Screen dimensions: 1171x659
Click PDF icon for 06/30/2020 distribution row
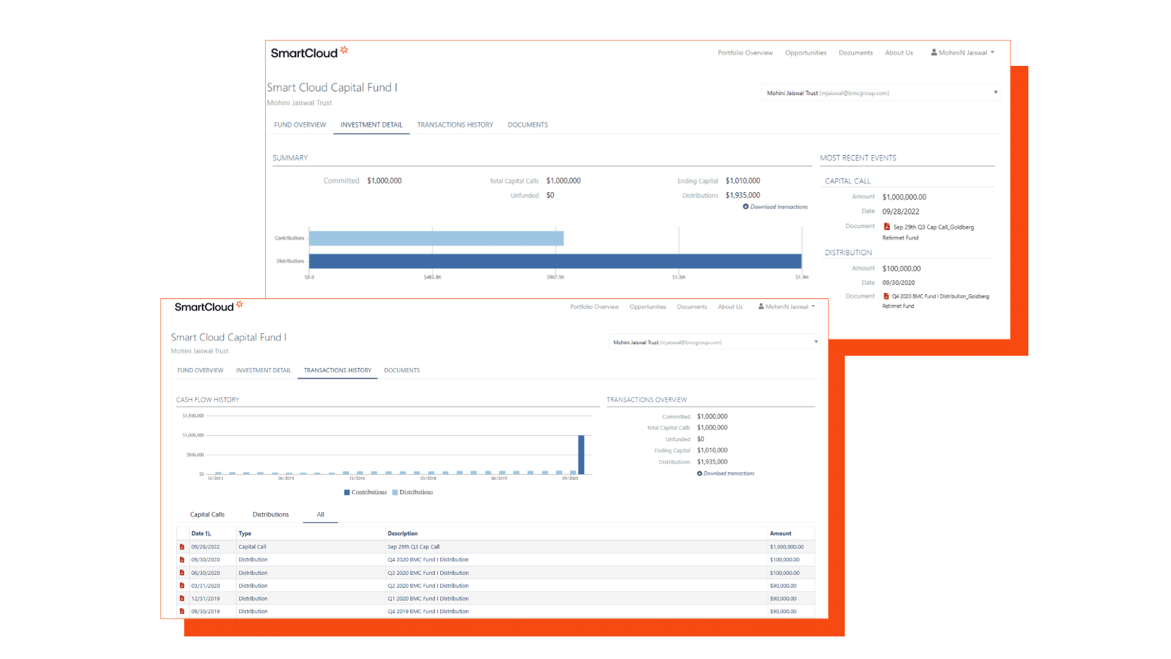point(182,573)
